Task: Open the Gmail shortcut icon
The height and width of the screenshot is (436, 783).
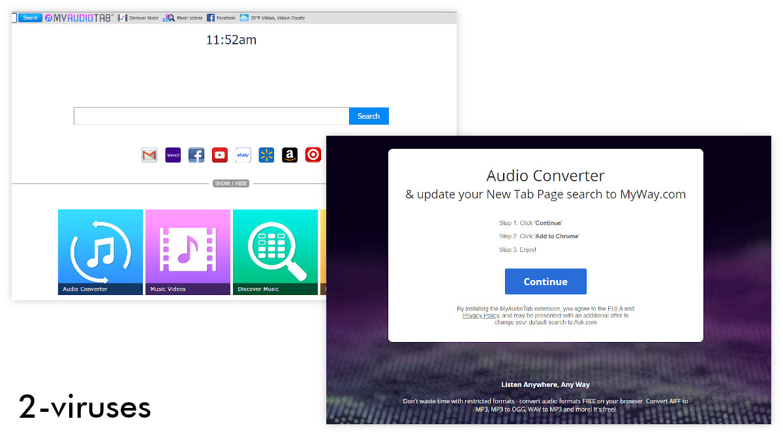Action: 149,155
